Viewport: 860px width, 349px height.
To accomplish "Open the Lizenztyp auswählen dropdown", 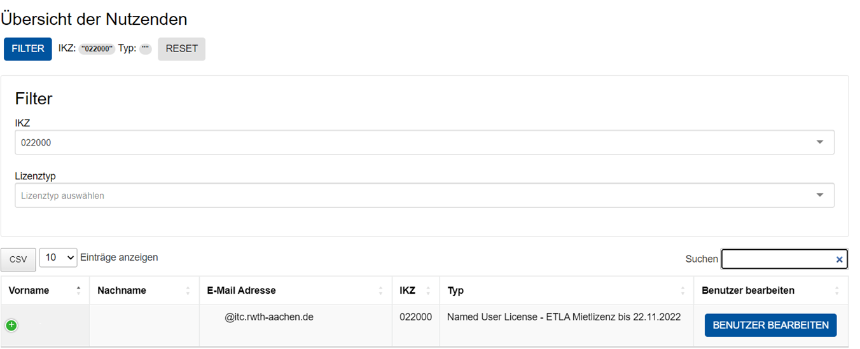I will pos(424,196).
